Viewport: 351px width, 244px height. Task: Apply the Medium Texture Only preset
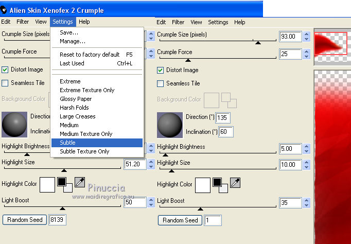97,134
